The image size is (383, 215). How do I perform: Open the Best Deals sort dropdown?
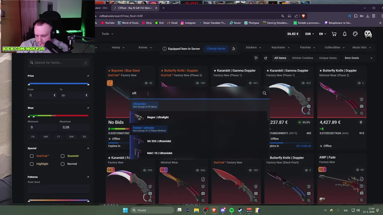[358, 58]
